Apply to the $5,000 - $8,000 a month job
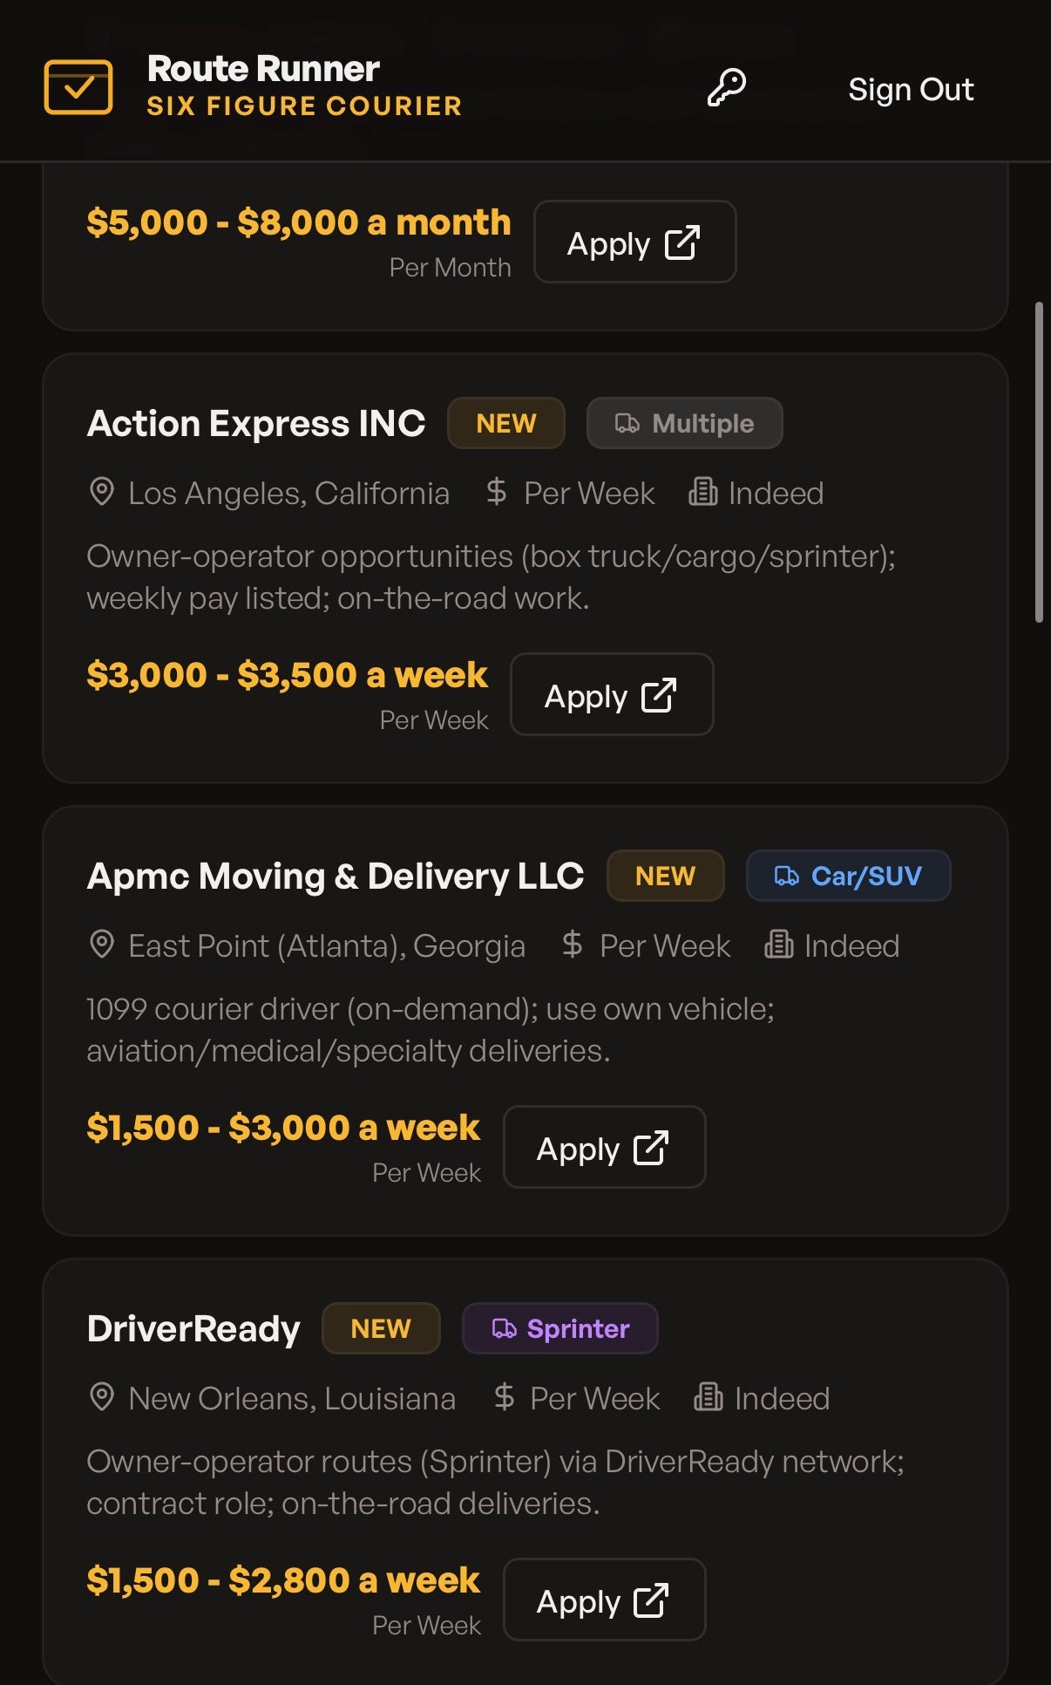Image resolution: width=1051 pixels, height=1685 pixels. 634,242
